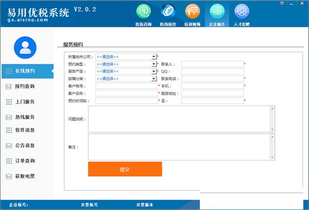Click the envelope icon beside 热线服务
Screen dimensions: 309x210
9,117
